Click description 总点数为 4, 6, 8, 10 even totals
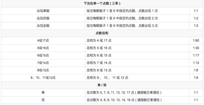 pos(124,100)
